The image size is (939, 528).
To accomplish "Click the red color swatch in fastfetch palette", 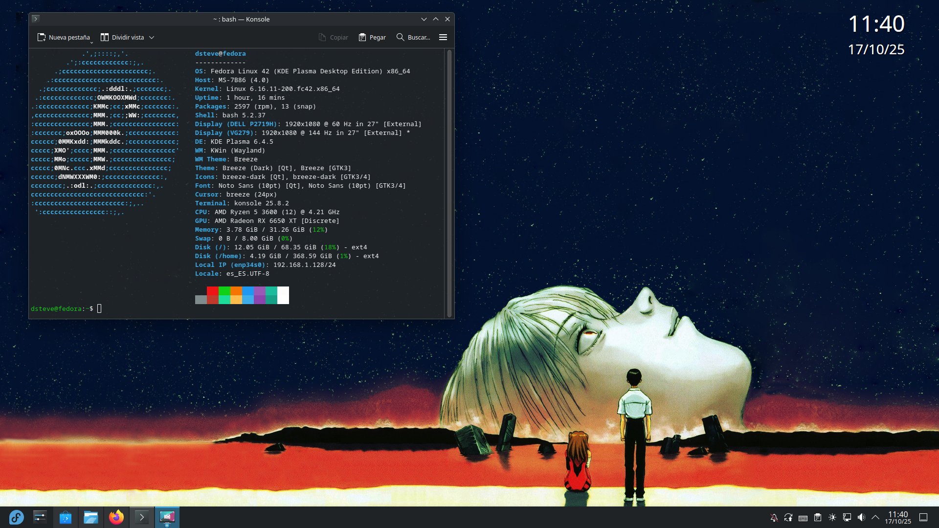I will (x=213, y=291).
